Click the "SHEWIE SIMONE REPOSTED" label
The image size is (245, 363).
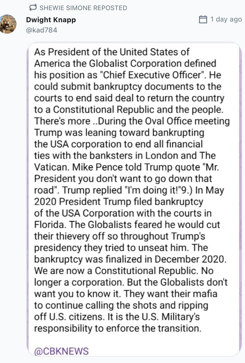pyautogui.click(x=83, y=8)
